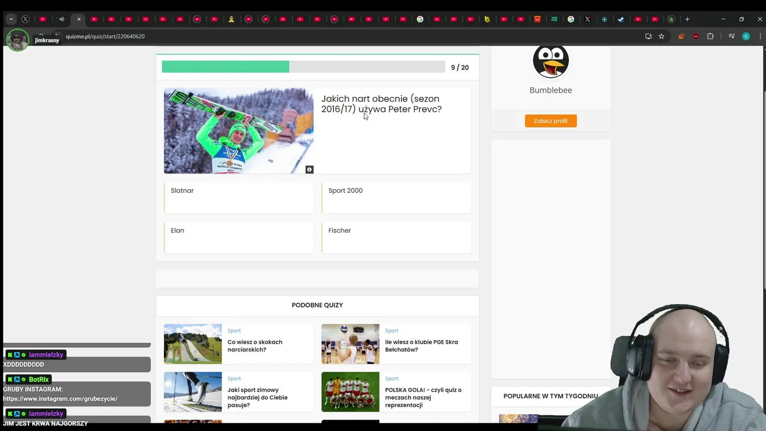Close the current quizme tab

click(78, 19)
